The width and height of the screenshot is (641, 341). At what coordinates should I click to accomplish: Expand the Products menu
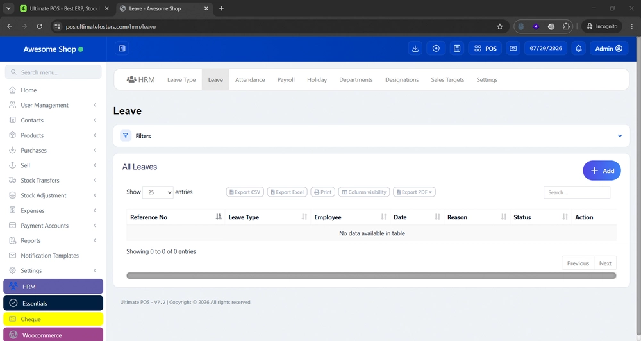tap(53, 135)
